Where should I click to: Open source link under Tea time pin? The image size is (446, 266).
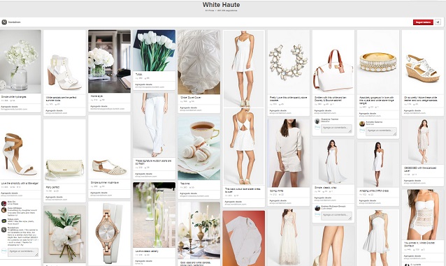pyautogui.click(x=194, y=195)
